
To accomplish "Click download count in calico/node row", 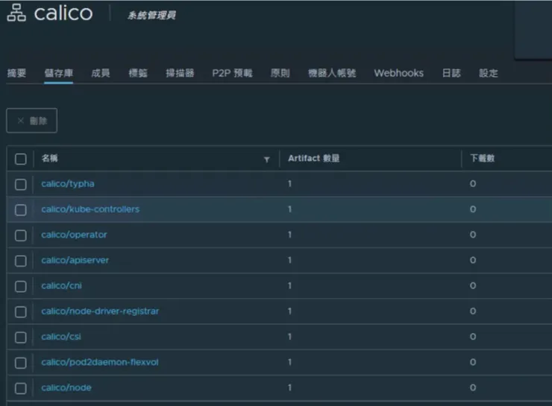I will point(473,387).
